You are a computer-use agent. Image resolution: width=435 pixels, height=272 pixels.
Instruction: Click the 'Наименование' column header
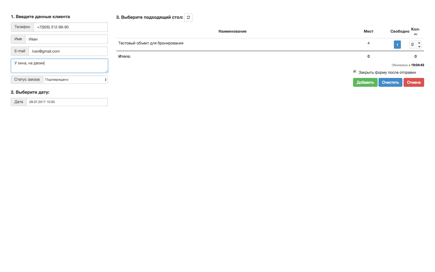[x=232, y=31]
